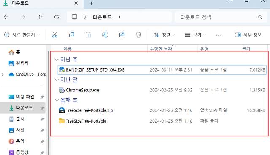Expand the OneDrive - Personal tree node

pos(3,75)
